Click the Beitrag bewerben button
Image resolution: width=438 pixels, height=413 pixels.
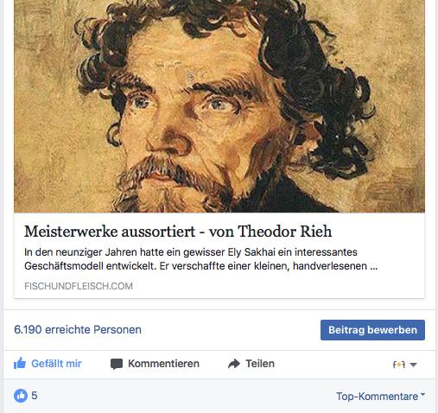(372, 330)
